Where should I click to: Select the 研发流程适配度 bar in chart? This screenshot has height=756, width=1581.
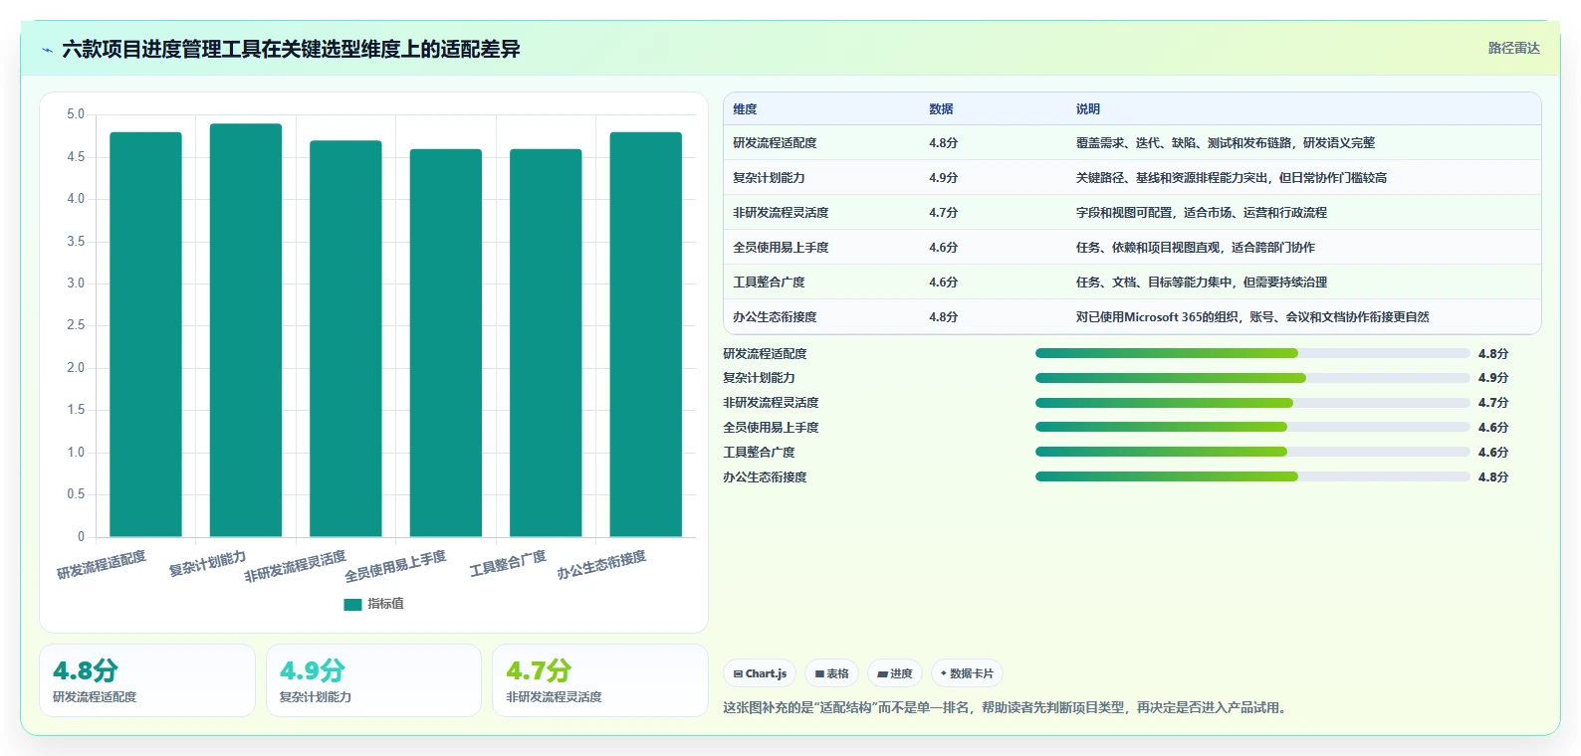click(145, 334)
